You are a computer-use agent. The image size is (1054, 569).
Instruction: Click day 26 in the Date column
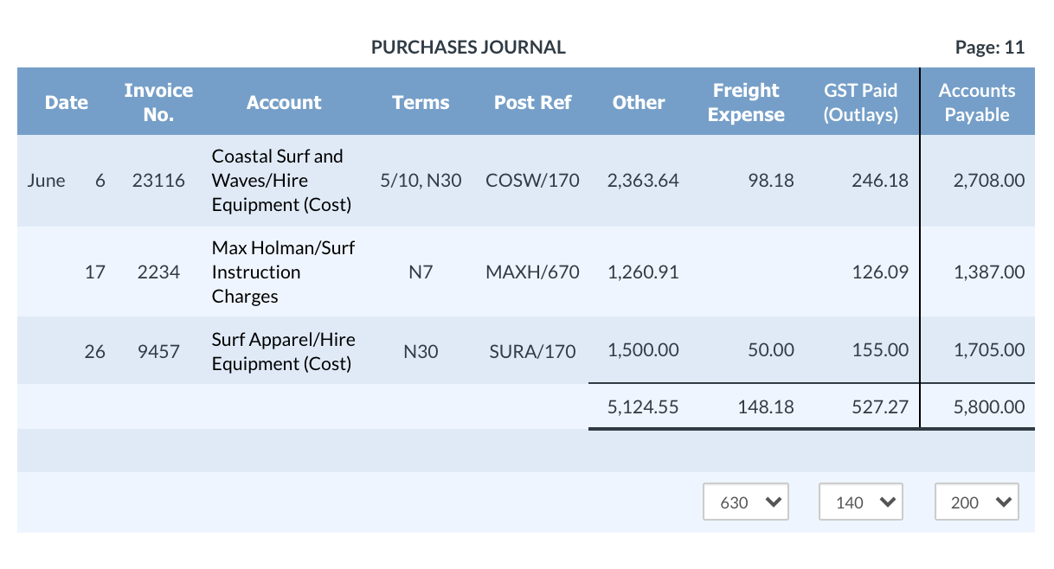click(x=95, y=351)
